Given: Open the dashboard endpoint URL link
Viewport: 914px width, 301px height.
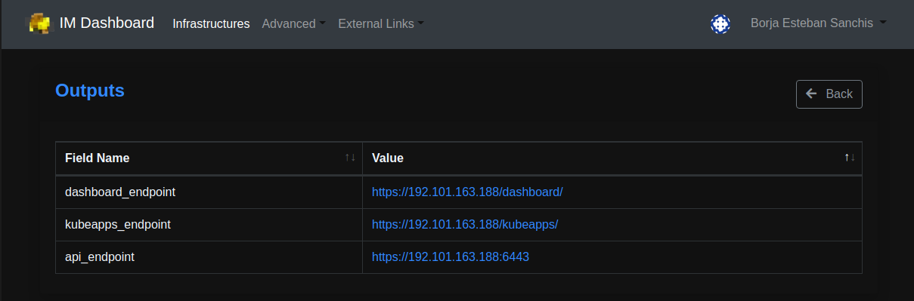Looking at the screenshot, I should coord(467,192).
